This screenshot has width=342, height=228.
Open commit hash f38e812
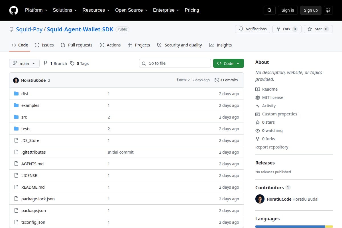tap(183, 80)
